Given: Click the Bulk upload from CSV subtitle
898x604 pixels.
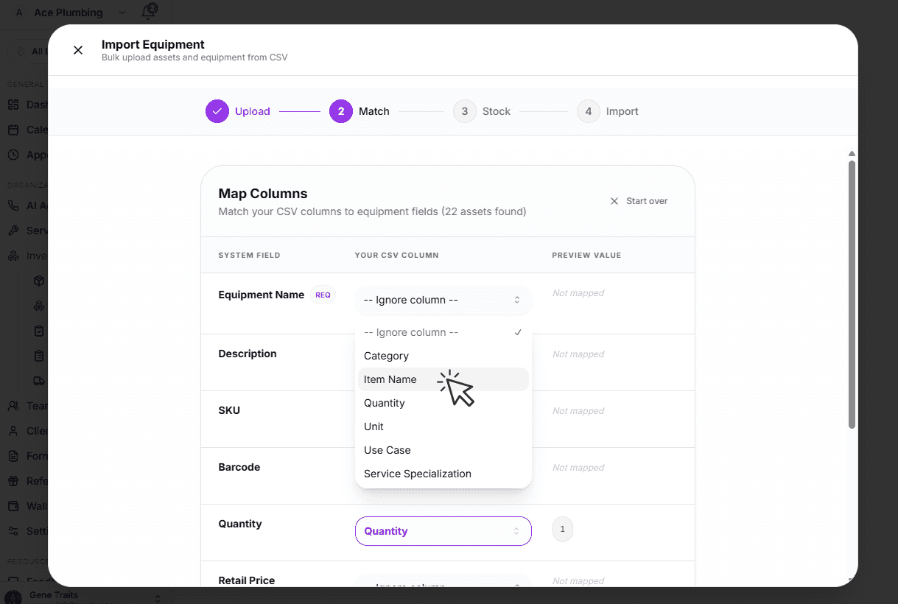Looking at the screenshot, I should [x=194, y=57].
